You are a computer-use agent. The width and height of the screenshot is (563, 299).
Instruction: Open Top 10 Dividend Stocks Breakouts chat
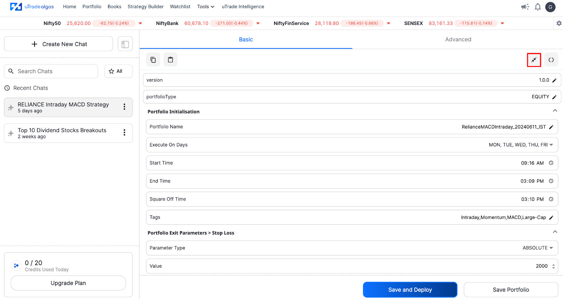click(x=68, y=133)
